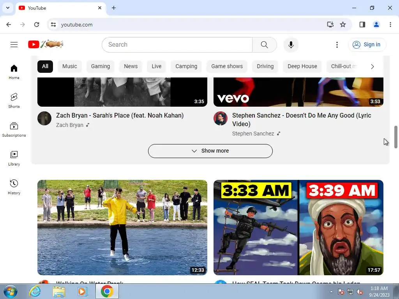
Task: Click install app icon in address bar
Action: click(330, 25)
